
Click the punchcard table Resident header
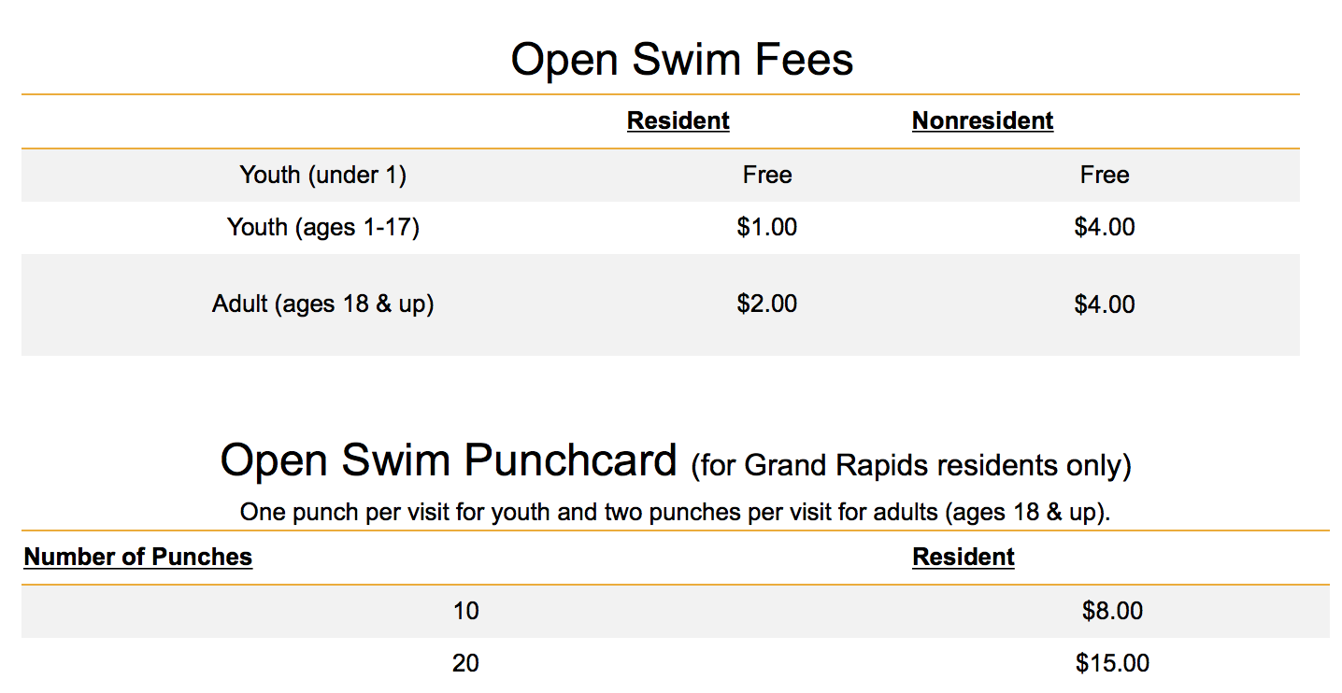click(963, 557)
